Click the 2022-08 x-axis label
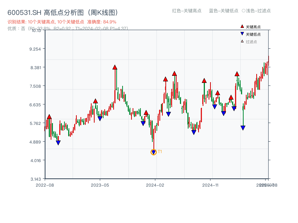Viewport: 298px width, 223px height. pos(45,185)
